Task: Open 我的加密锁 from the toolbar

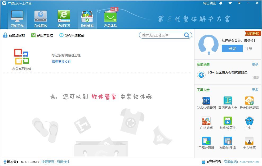Action: click(14, 35)
